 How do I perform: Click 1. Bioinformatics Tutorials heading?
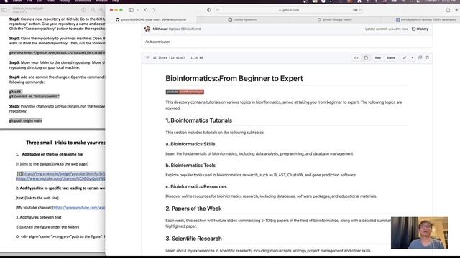(198, 120)
